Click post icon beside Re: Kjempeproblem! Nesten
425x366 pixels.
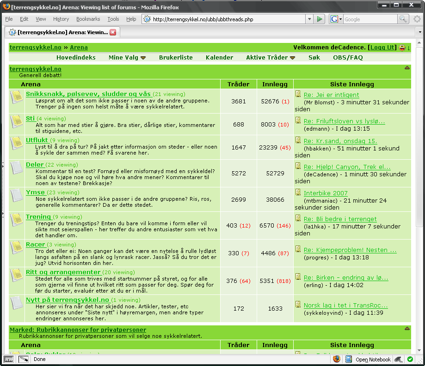[x=298, y=249]
